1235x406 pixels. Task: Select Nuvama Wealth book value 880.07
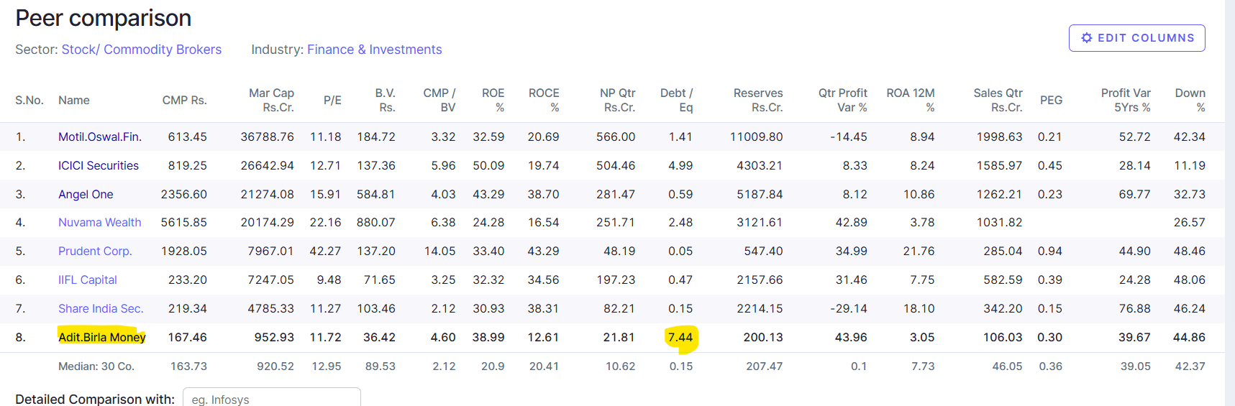click(376, 223)
